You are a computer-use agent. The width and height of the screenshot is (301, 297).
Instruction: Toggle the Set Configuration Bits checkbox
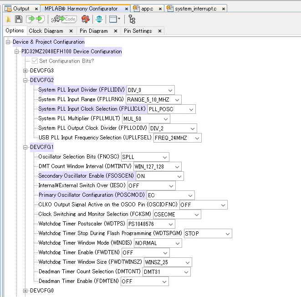[35, 61]
